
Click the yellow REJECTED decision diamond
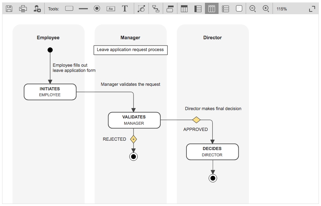pyautogui.click(x=133, y=139)
